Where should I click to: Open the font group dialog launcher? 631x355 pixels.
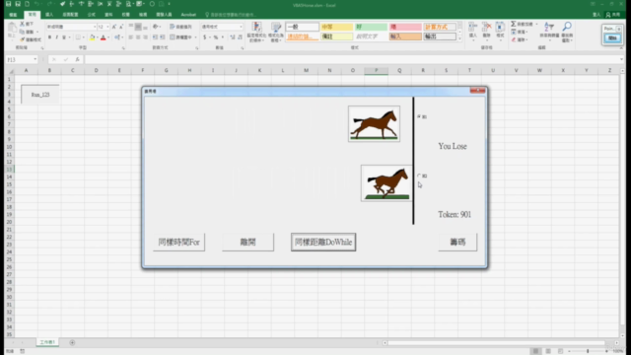123,48
